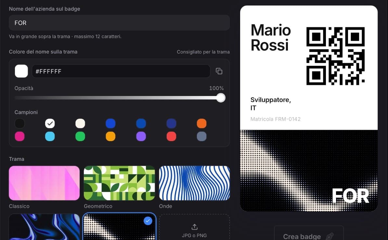This screenshot has width=388, height=240.
Task: Edit the #FFFFFF hex color field
Action: point(121,71)
